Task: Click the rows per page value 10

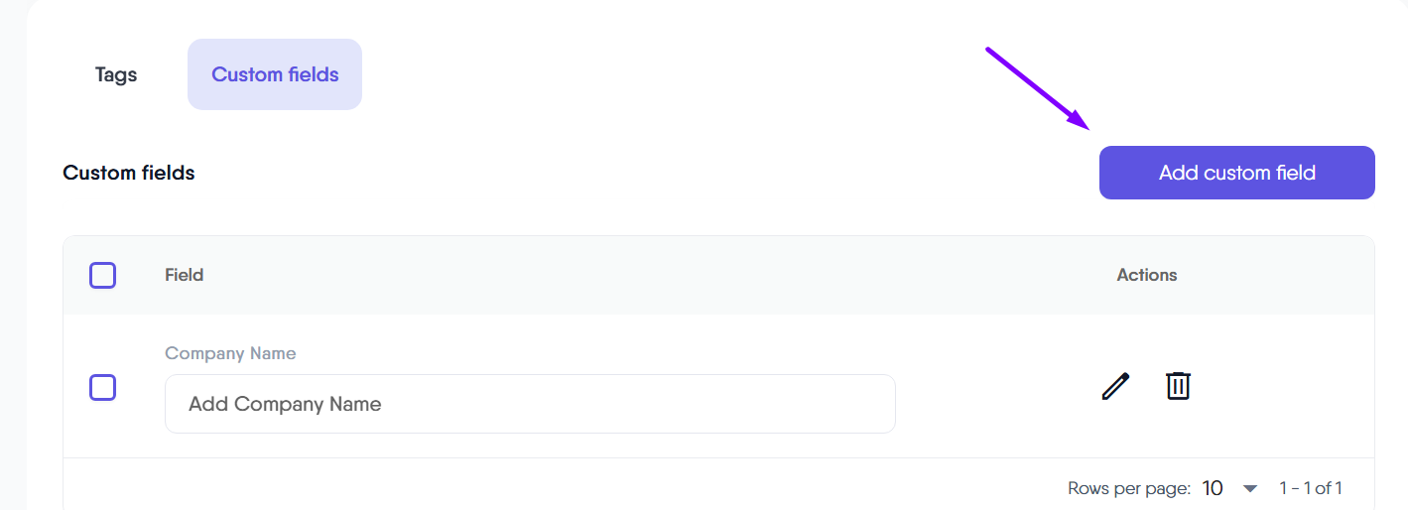Action: point(1212,488)
